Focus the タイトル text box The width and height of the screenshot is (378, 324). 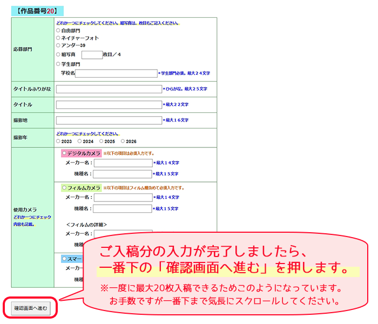pos(109,105)
